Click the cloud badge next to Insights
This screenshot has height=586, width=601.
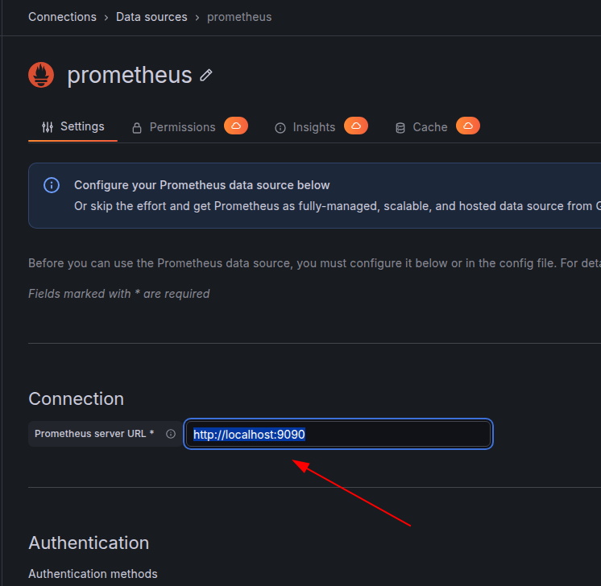(x=356, y=126)
